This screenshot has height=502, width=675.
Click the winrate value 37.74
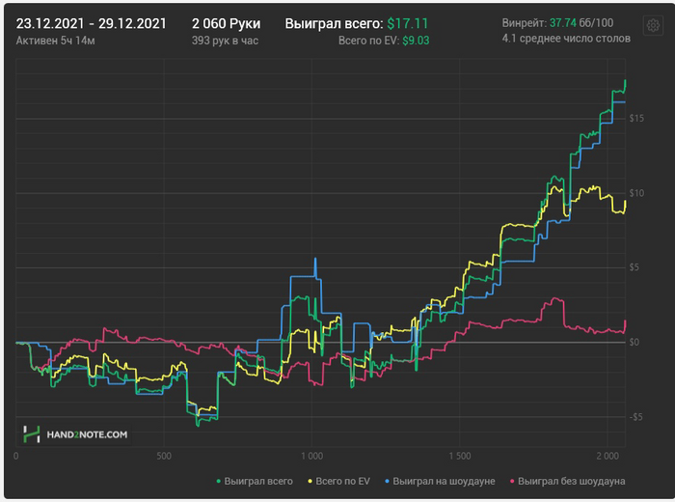point(562,23)
